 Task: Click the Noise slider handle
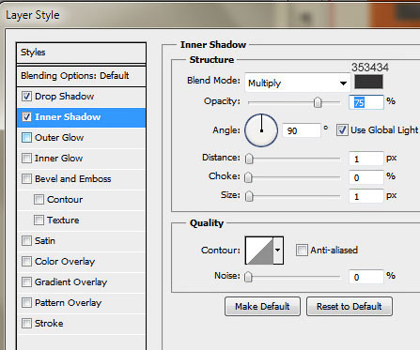click(248, 277)
